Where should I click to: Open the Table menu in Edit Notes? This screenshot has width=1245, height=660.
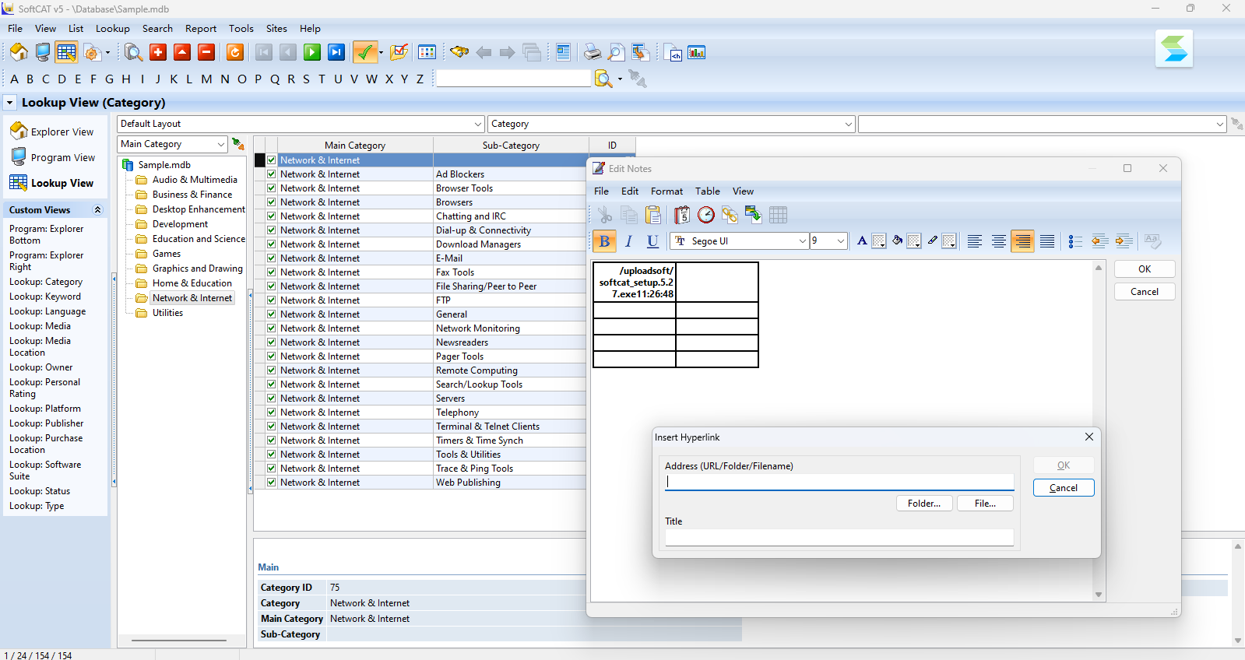[x=708, y=191]
